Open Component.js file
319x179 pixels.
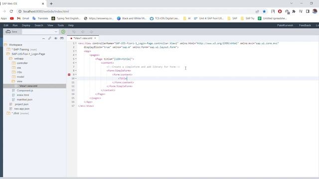point(25,90)
